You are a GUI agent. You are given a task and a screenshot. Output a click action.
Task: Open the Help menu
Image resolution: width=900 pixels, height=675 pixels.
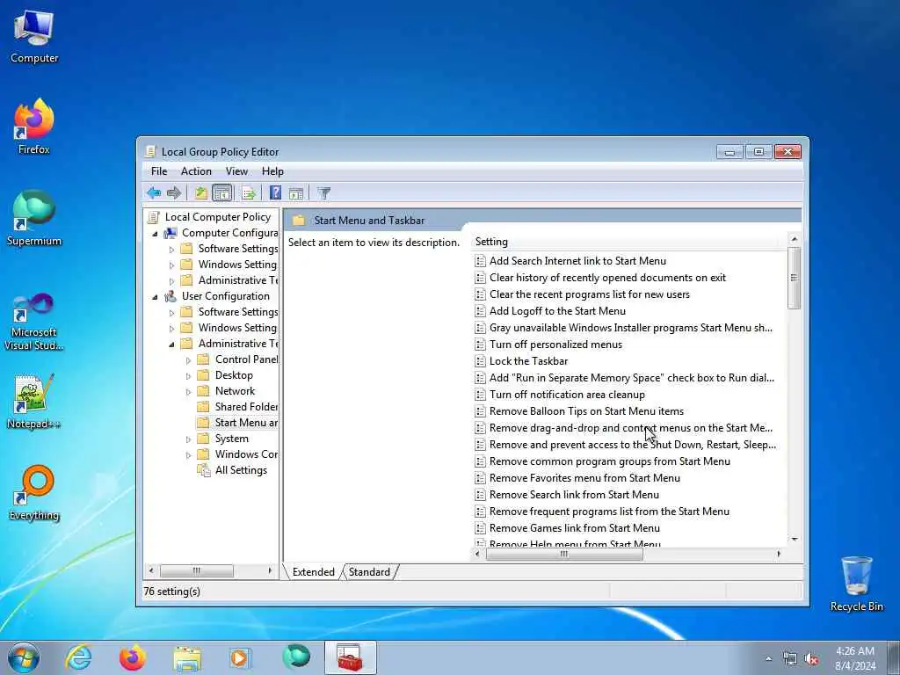click(272, 171)
